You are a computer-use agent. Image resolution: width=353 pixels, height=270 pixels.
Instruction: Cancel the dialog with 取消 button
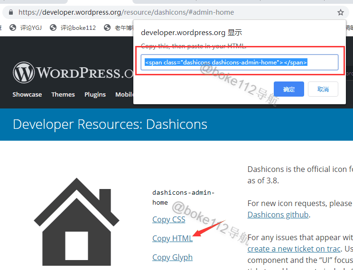coord(323,89)
